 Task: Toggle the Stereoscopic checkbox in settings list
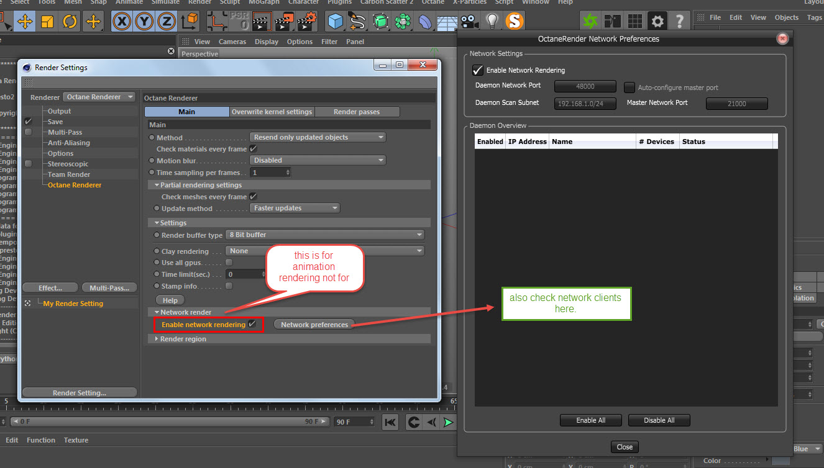point(28,164)
